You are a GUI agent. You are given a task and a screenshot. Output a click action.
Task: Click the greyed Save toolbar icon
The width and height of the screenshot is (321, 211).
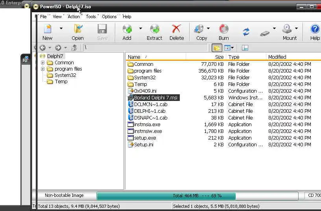tap(102, 29)
